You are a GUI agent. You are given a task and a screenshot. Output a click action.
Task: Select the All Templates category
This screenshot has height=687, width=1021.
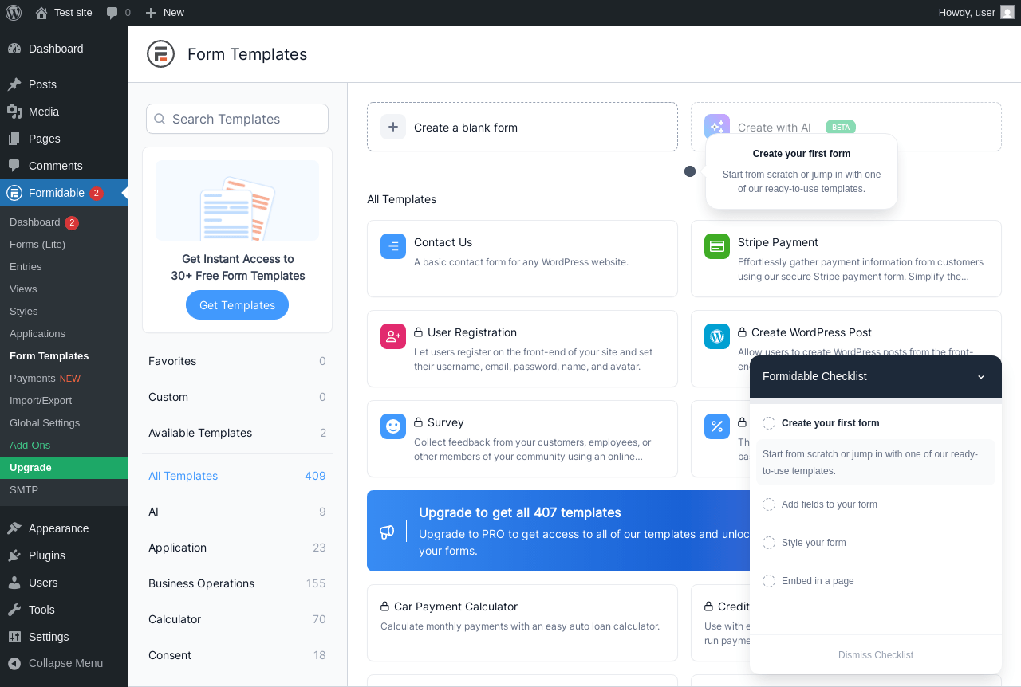[237, 476]
